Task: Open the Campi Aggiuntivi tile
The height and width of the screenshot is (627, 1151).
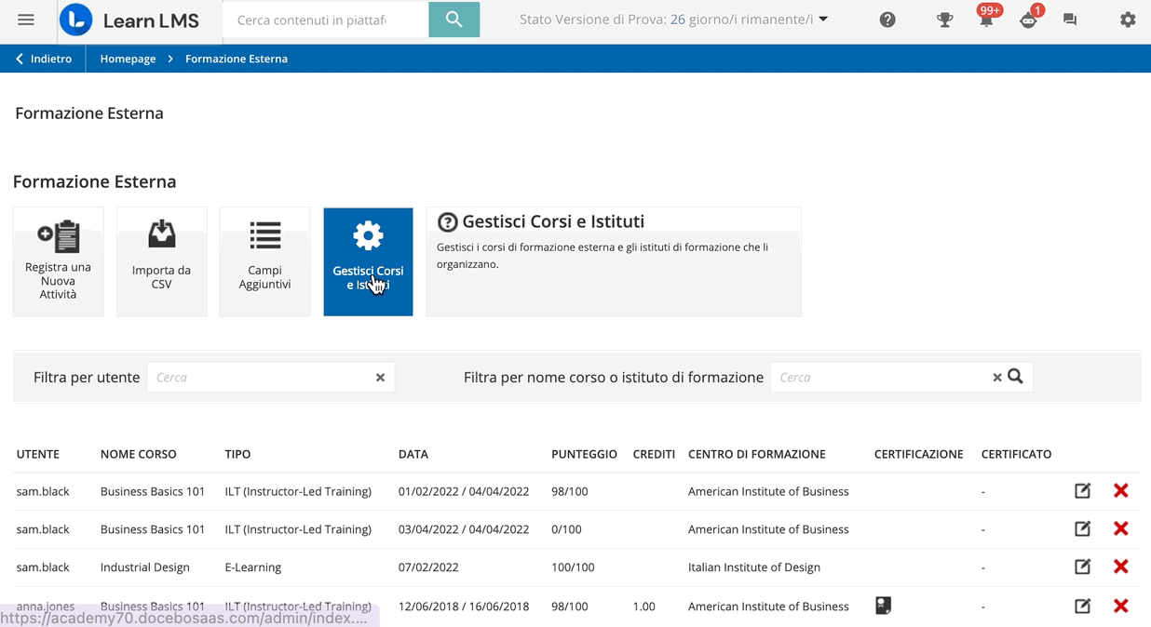Action: [x=264, y=261]
